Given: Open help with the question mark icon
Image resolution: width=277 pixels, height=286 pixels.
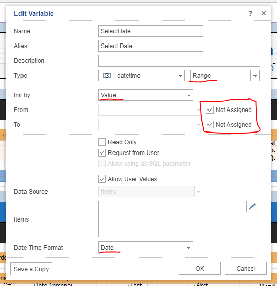Looking at the screenshot, I should coord(250,13).
